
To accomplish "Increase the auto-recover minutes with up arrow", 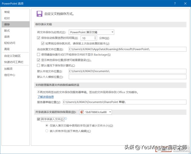I will click(95, 37).
